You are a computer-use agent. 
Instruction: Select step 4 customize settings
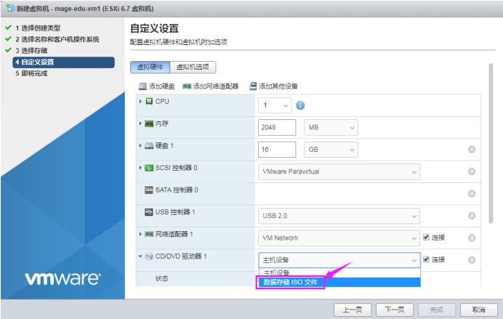63,62
